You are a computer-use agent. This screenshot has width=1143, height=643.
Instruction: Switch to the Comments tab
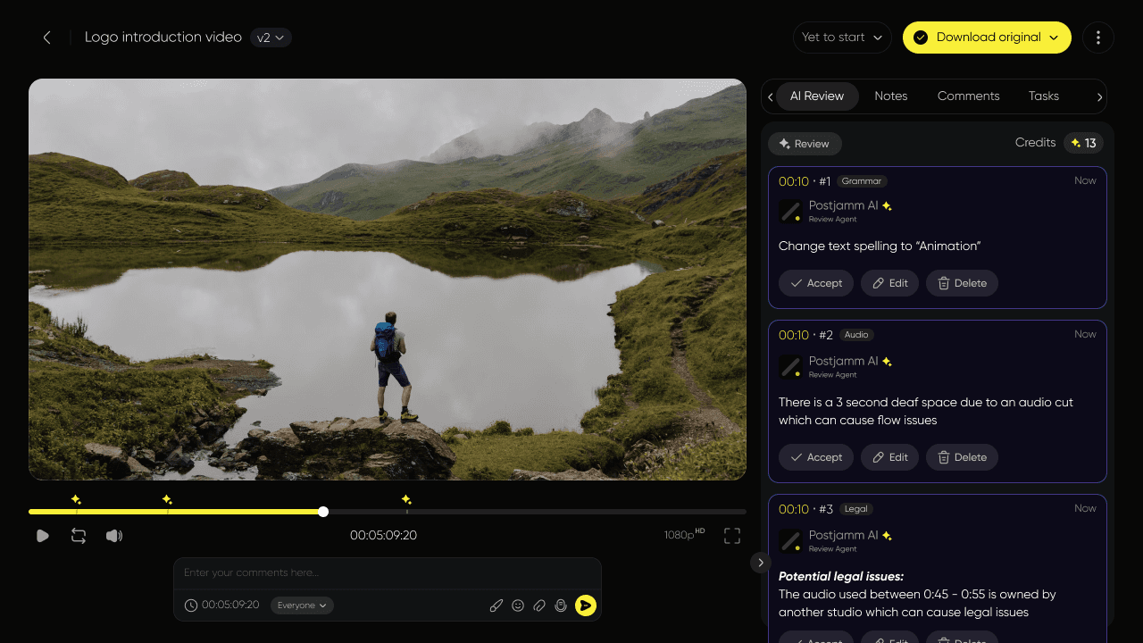[969, 96]
